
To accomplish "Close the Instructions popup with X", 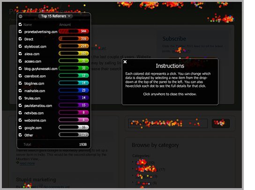I will tap(125, 62).
